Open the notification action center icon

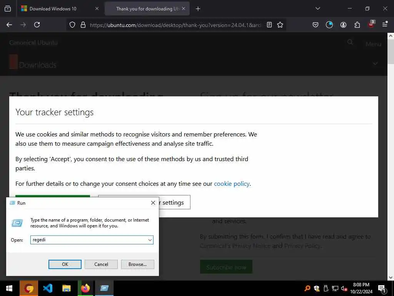382,288
